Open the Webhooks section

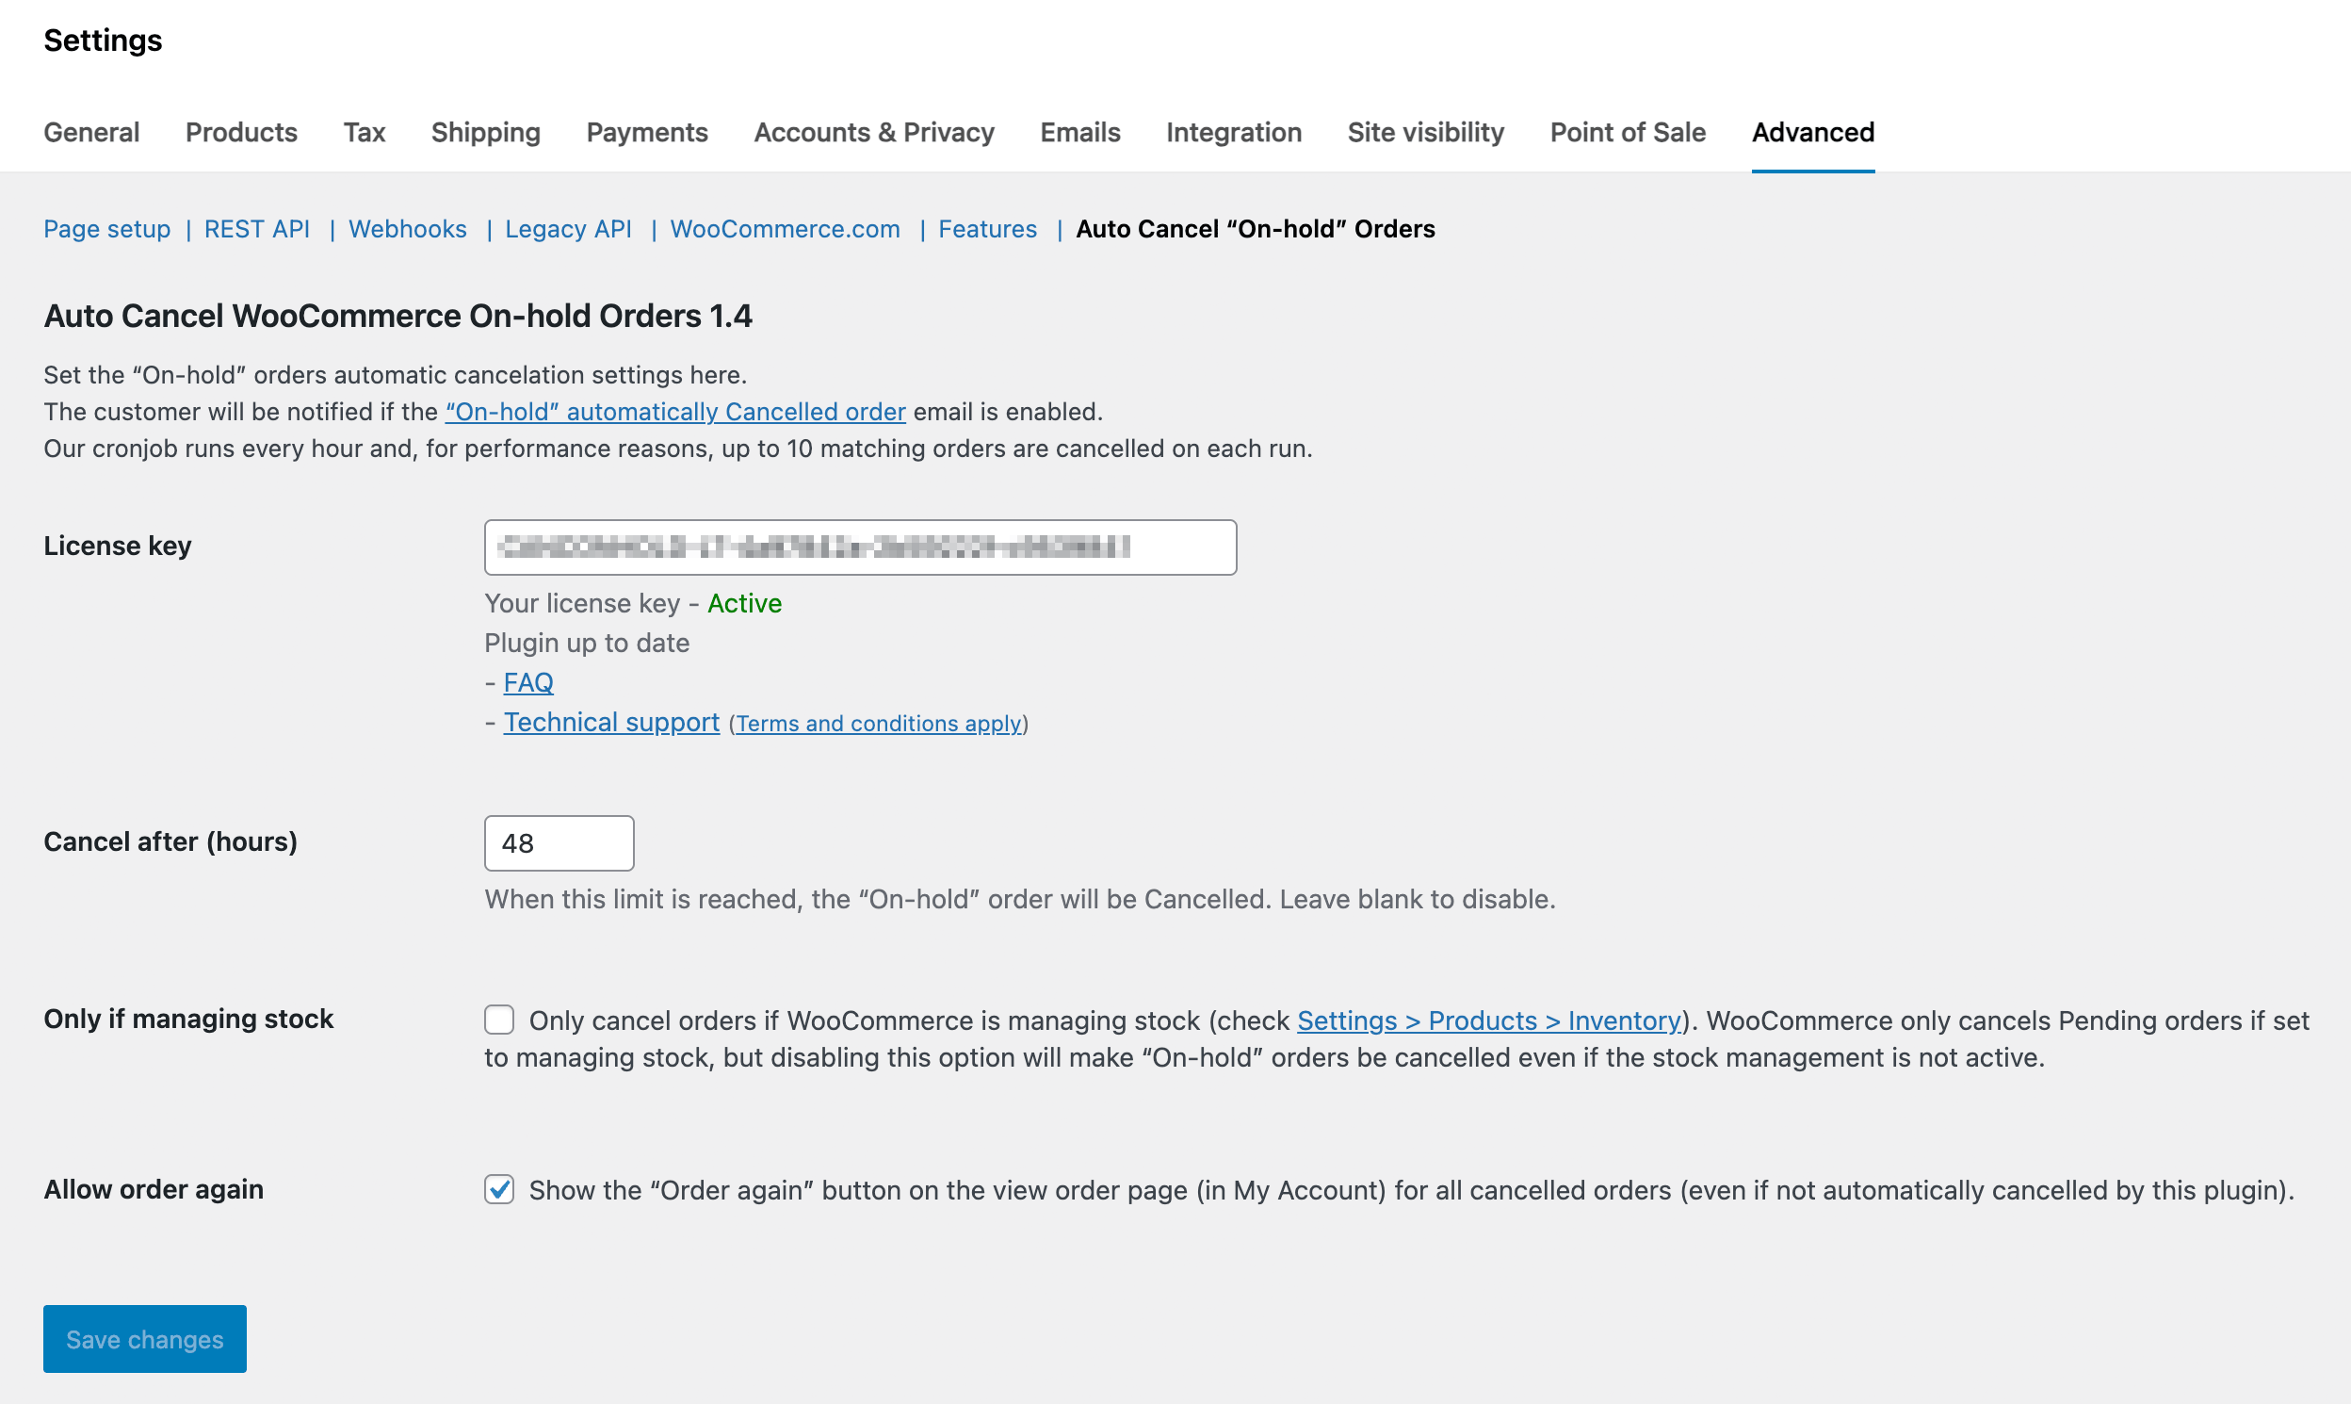click(x=408, y=229)
